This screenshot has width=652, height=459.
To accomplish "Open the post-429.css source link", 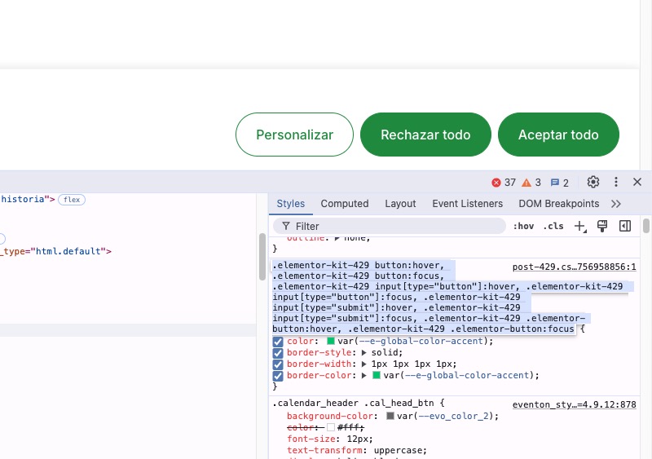I will 575,267.
